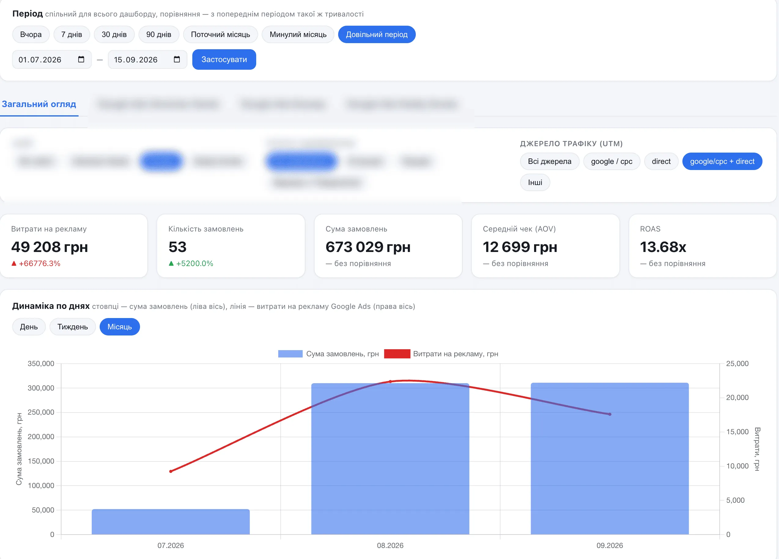The height and width of the screenshot is (559, 779).
Task: Click the +5200.0% change indicator
Action: click(x=191, y=264)
